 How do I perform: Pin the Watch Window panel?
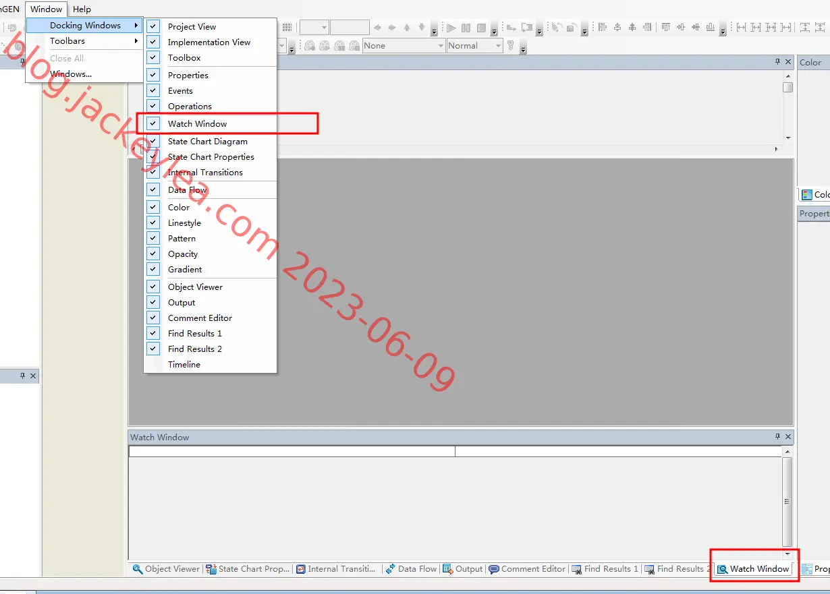[777, 437]
